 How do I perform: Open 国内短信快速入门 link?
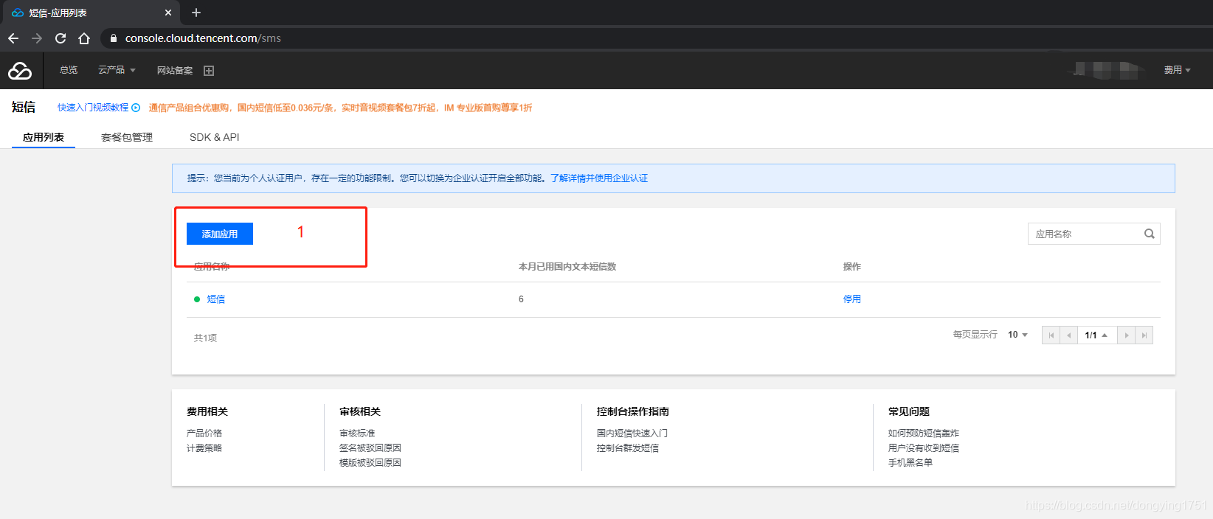[x=632, y=433]
